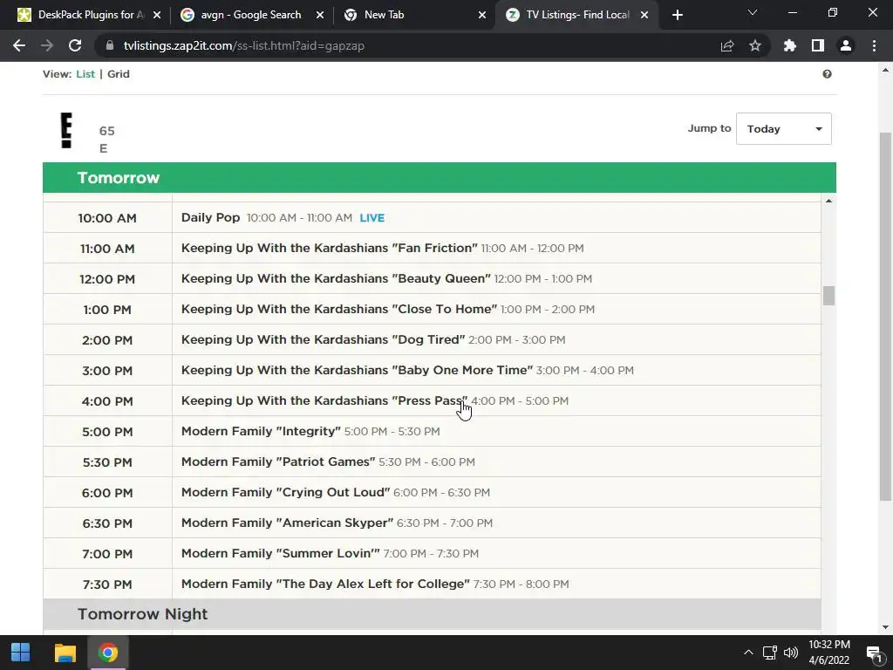This screenshot has height=670, width=893.
Task: Open the Jump to Today dropdown
Action: coord(784,129)
